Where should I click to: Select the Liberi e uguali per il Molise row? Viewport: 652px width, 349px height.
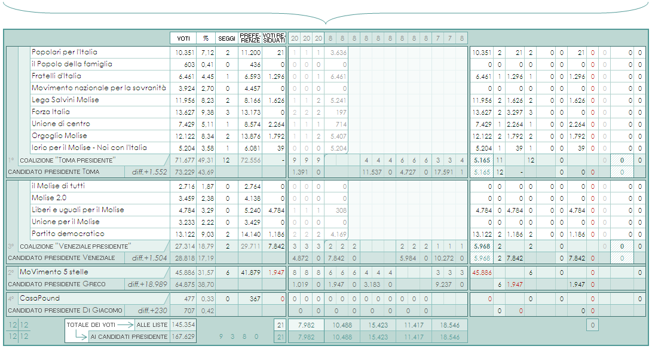tap(78, 210)
